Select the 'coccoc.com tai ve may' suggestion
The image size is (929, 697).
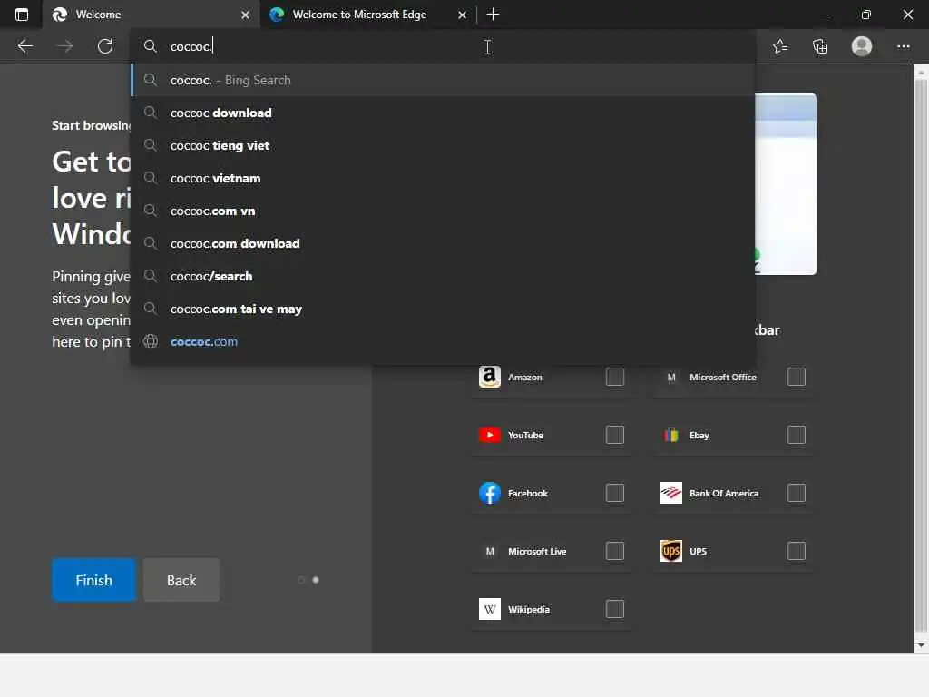443,309
